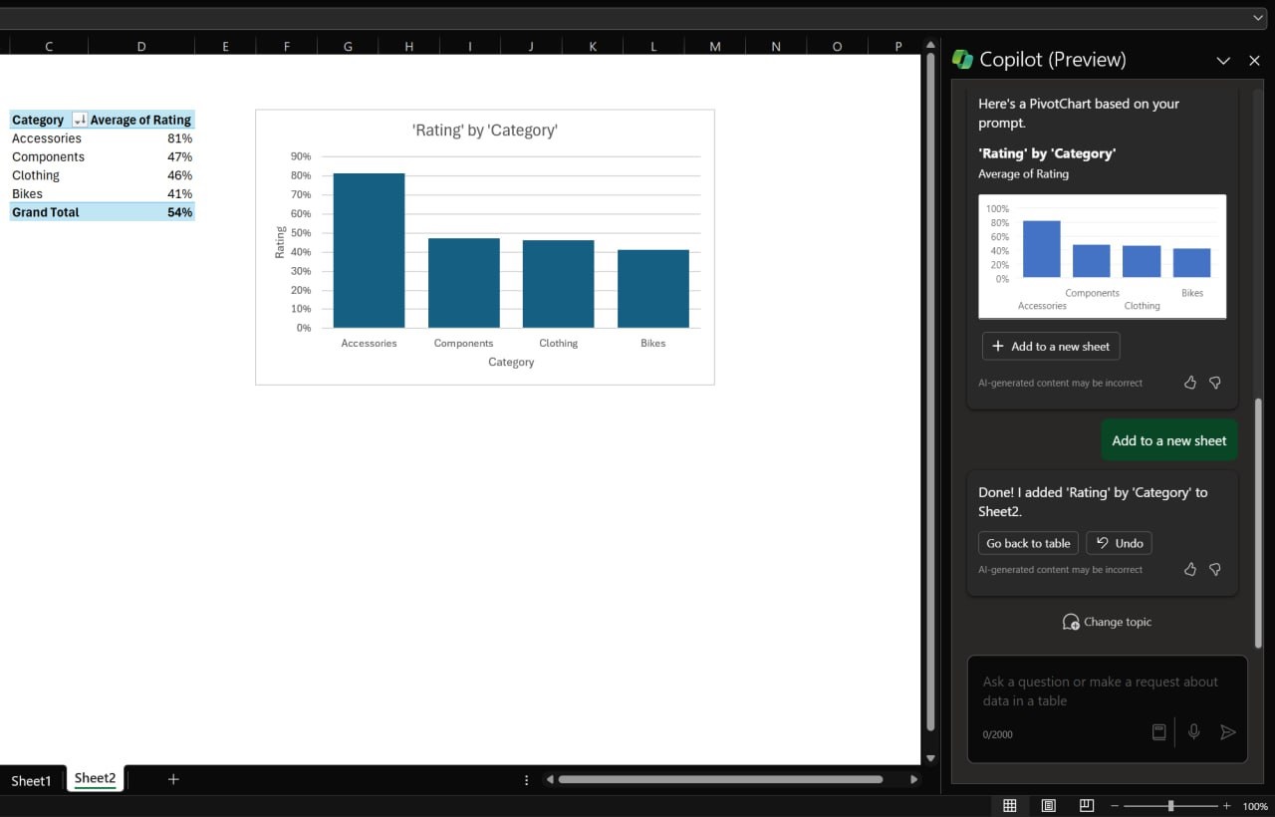Image resolution: width=1275 pixels, height=817 pixels.
Task: Click the Change topic icon in Copilot
Action: pyautogui.click(x=1071, y=621)
